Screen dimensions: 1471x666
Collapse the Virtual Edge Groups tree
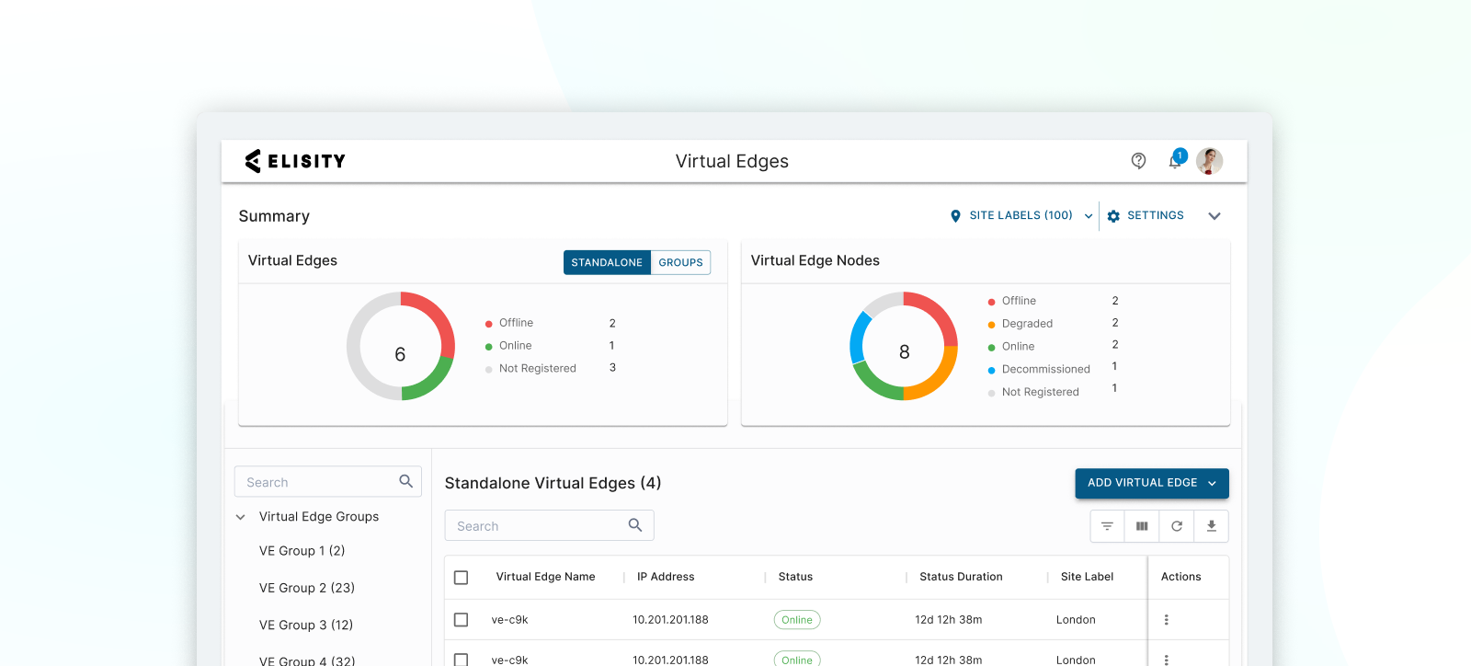241,517
